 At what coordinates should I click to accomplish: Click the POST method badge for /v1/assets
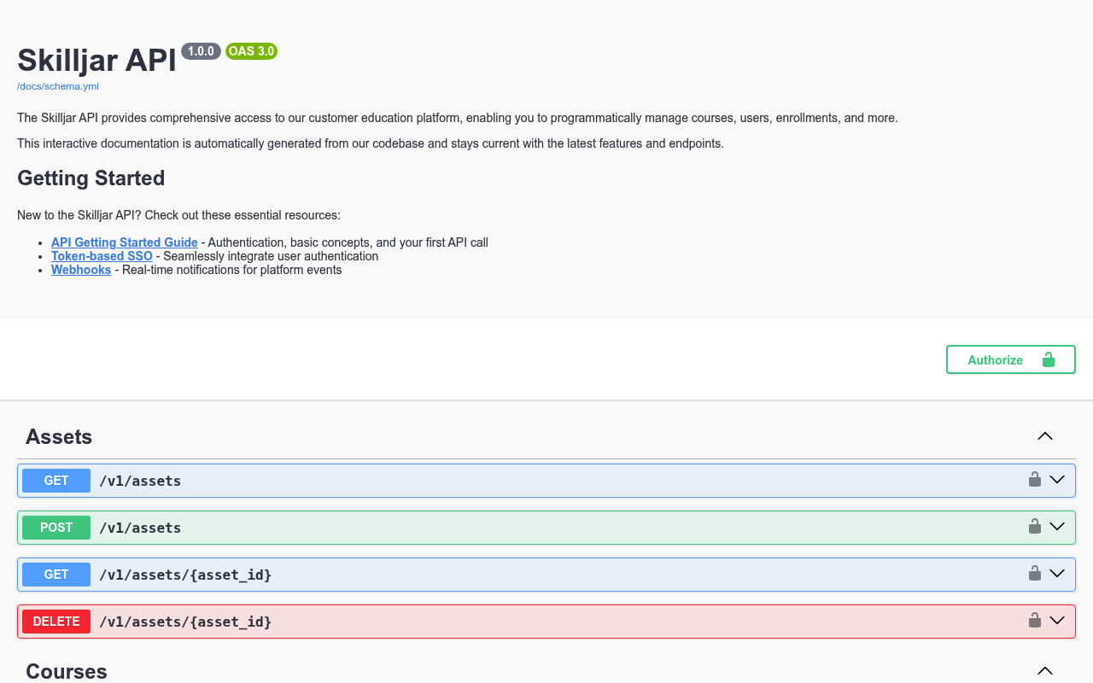coord(56,528)
